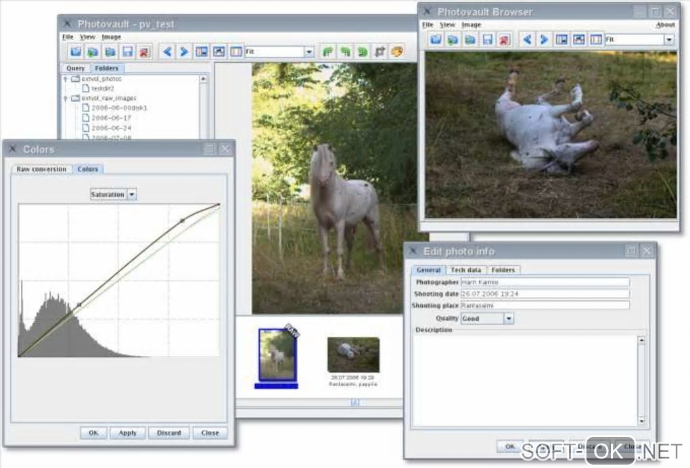Click the folder with green arrow icon in main toolbar
Viewport: 690px width, 468px height.
click(93, 52)
